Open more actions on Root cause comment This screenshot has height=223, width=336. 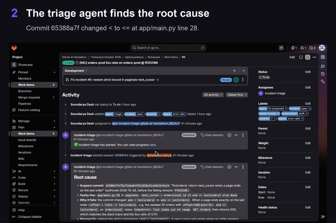click(x=243, y=167)
